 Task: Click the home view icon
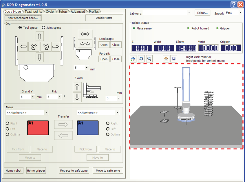coord(166,59)
